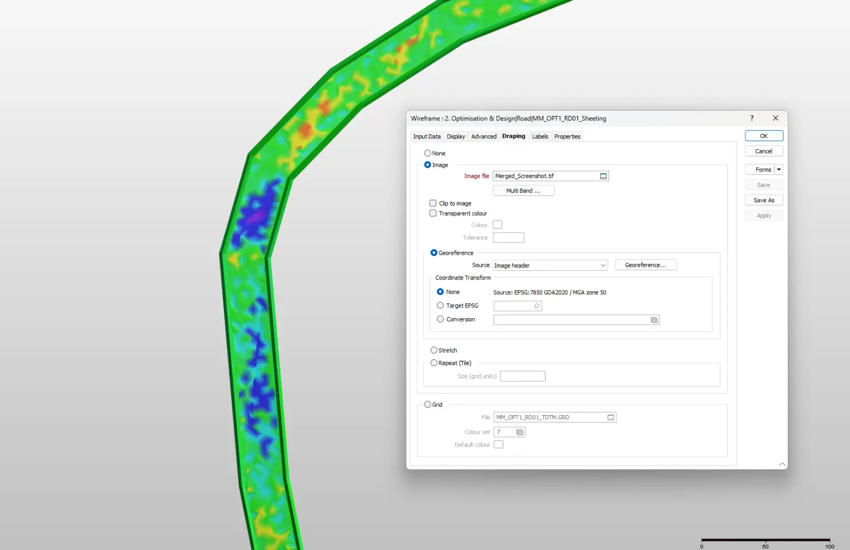Screen dimensions: 850x550
Task: Open the Colour set picker icon
Action: point(520,432)
